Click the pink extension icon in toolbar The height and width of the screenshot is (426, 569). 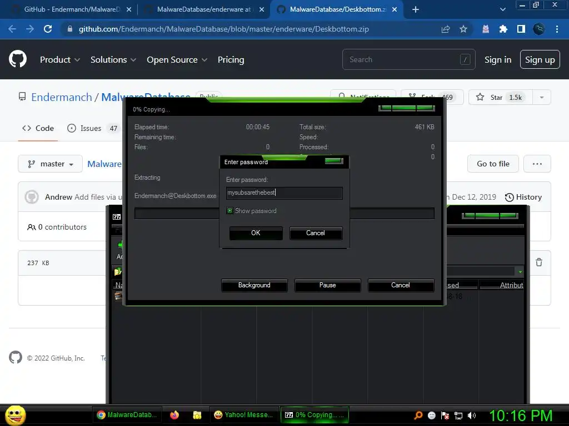point(486,29)
